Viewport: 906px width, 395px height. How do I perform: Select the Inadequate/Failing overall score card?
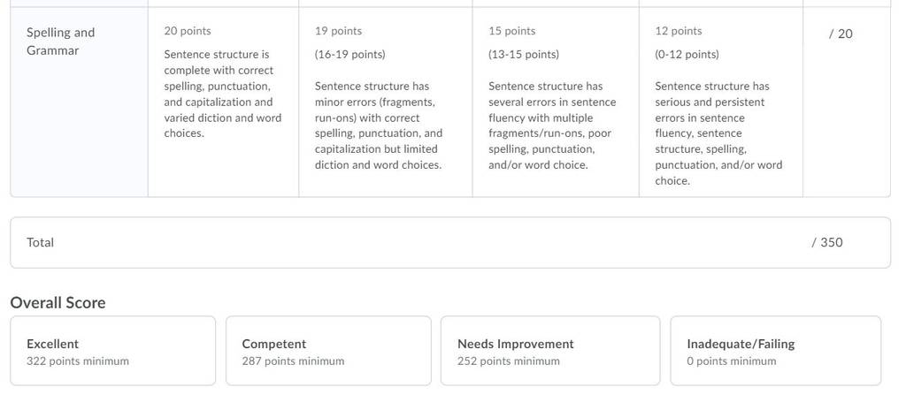coord(775,351)
